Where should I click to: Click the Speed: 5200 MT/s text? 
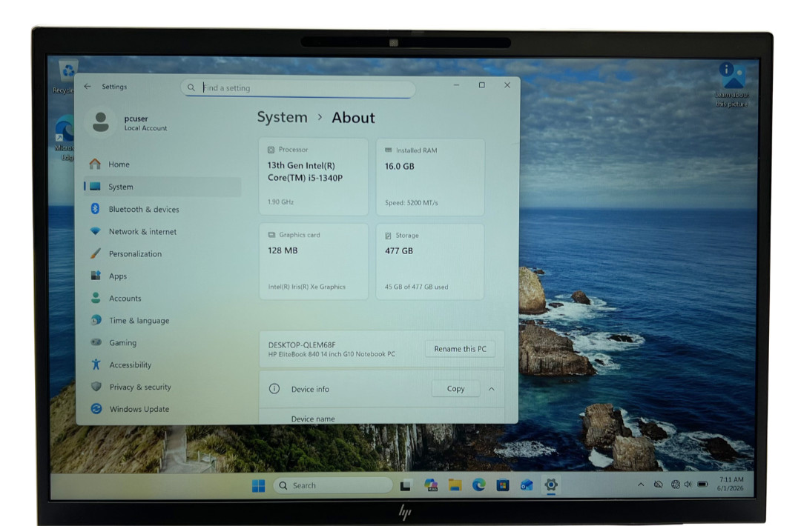[x=411, y=203]
